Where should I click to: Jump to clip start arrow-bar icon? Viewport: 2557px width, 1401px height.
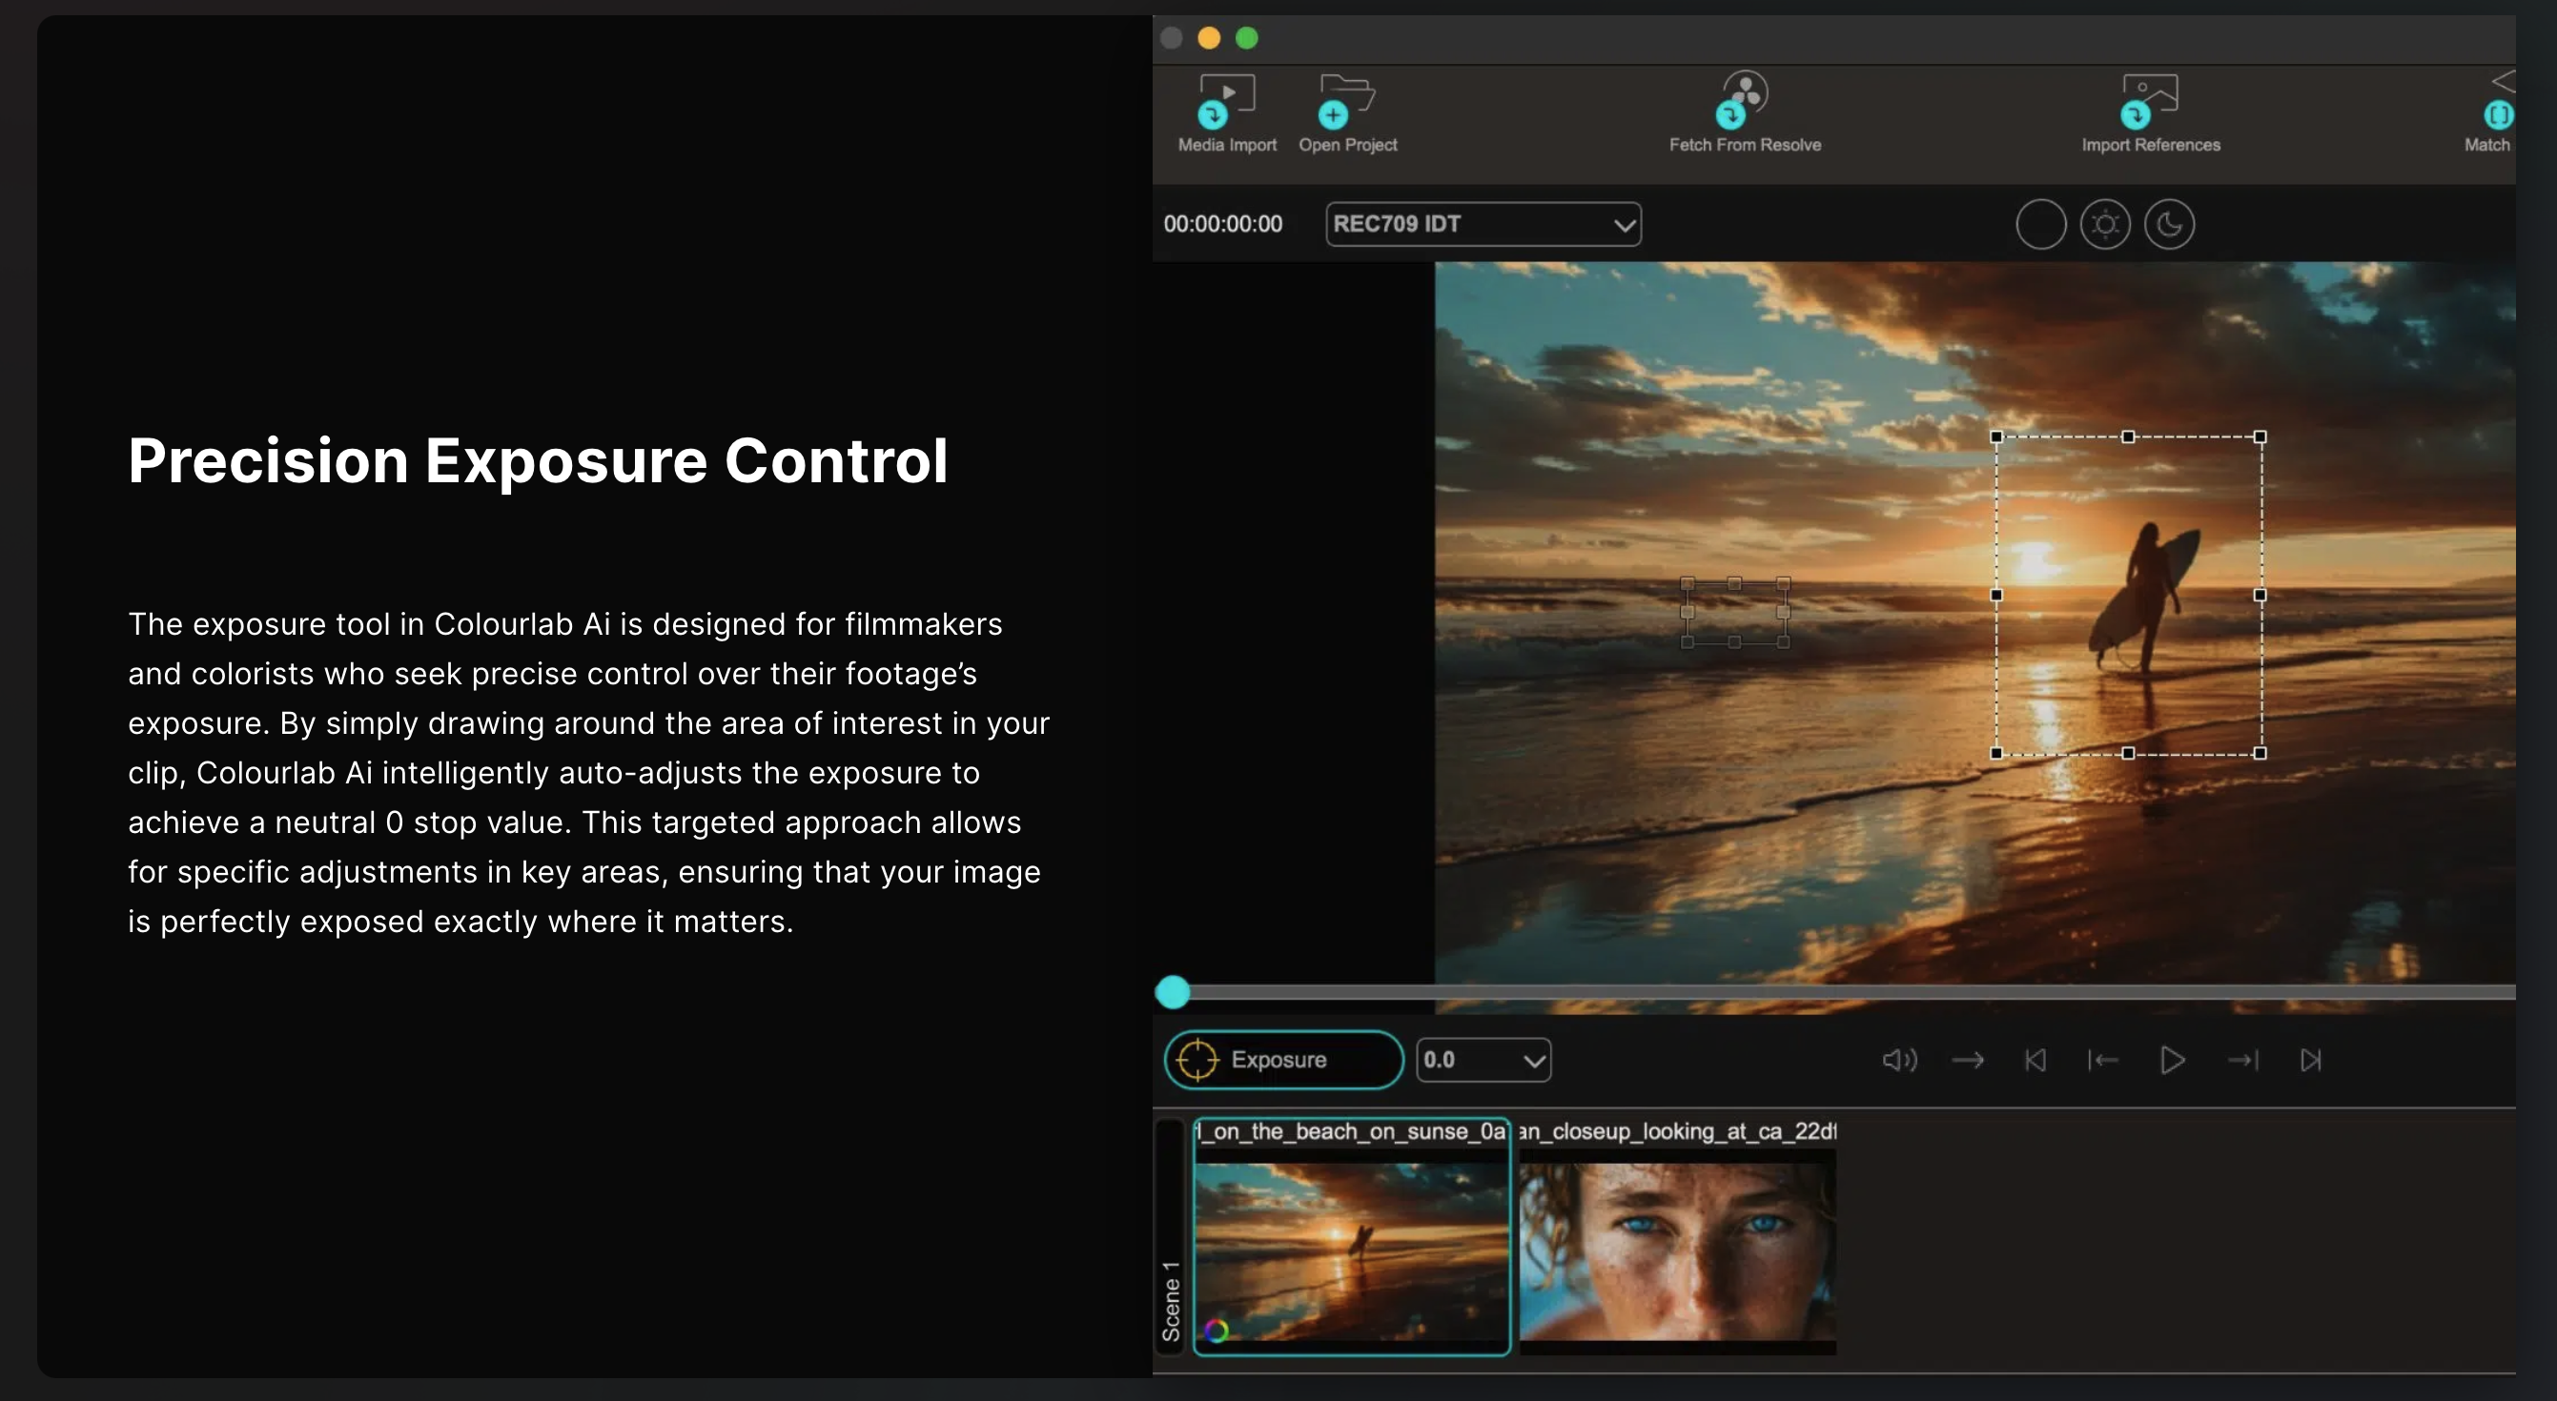[2102, 1061]
